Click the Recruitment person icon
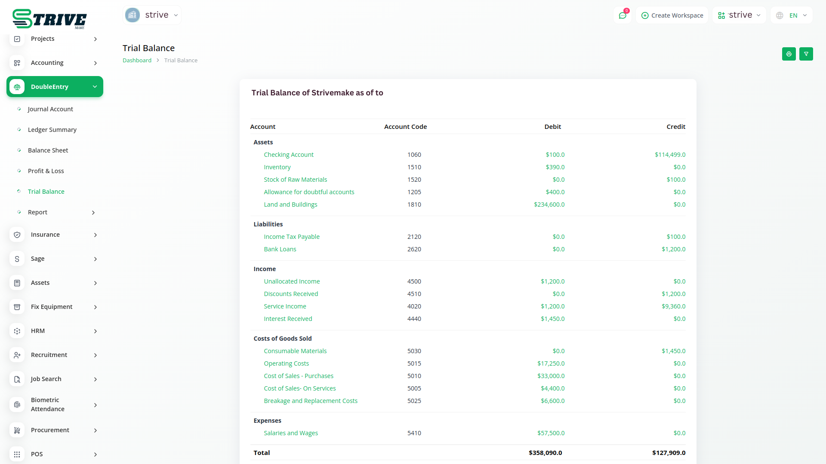This screenshot has height=464, width=826. click(x=17, y=355)
